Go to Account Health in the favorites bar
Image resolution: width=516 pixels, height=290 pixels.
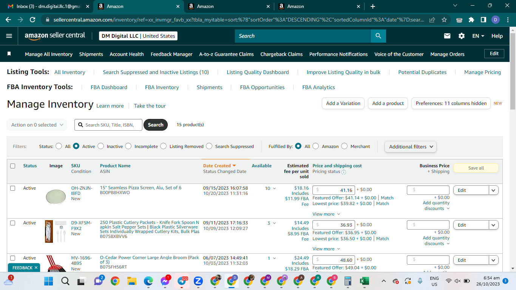[127, 54]
